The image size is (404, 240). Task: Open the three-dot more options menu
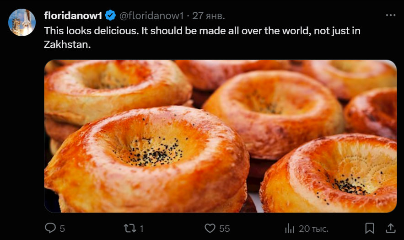tap(390, 15)
